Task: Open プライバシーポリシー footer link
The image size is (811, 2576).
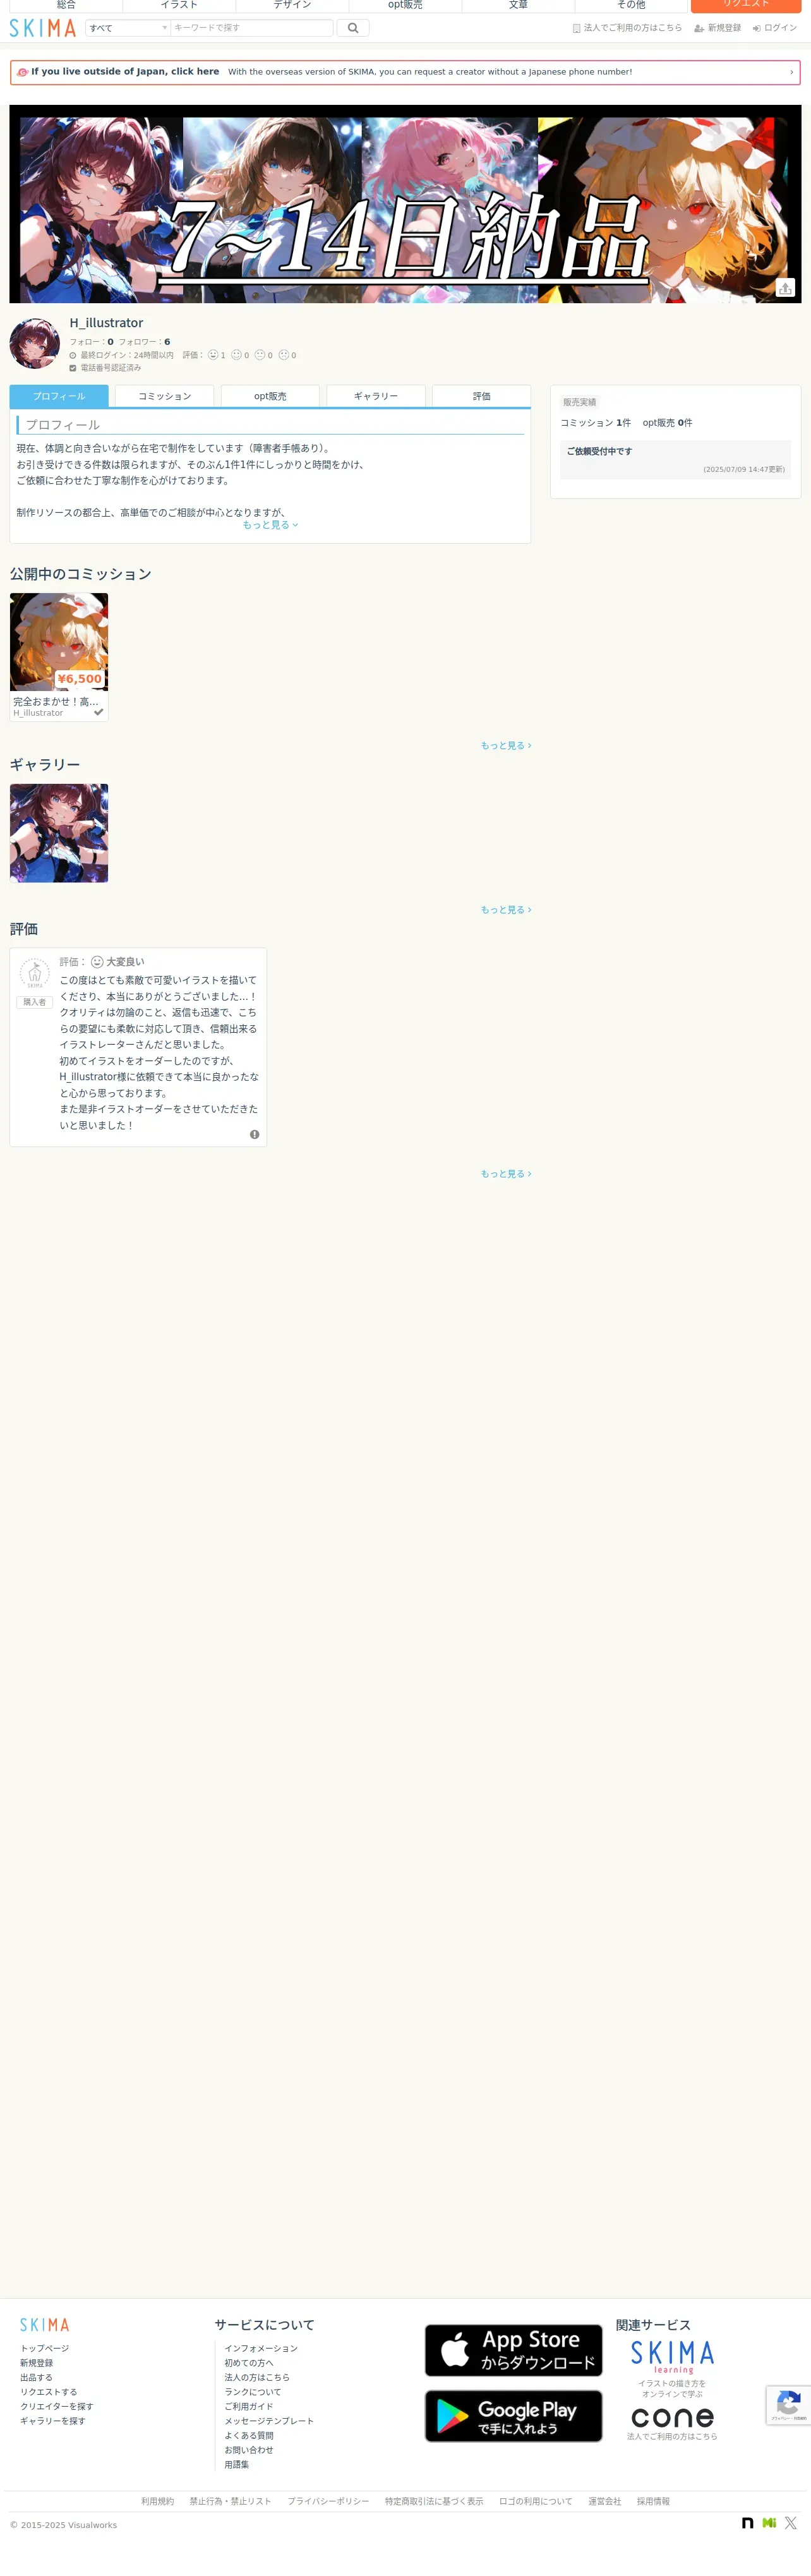Action: tap(328, 2501)
